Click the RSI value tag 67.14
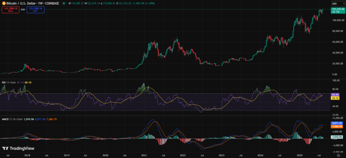The image size is (346, 158). click(x=335, y=94)
